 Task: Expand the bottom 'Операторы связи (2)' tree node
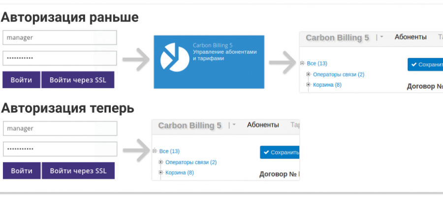(161, 162)
